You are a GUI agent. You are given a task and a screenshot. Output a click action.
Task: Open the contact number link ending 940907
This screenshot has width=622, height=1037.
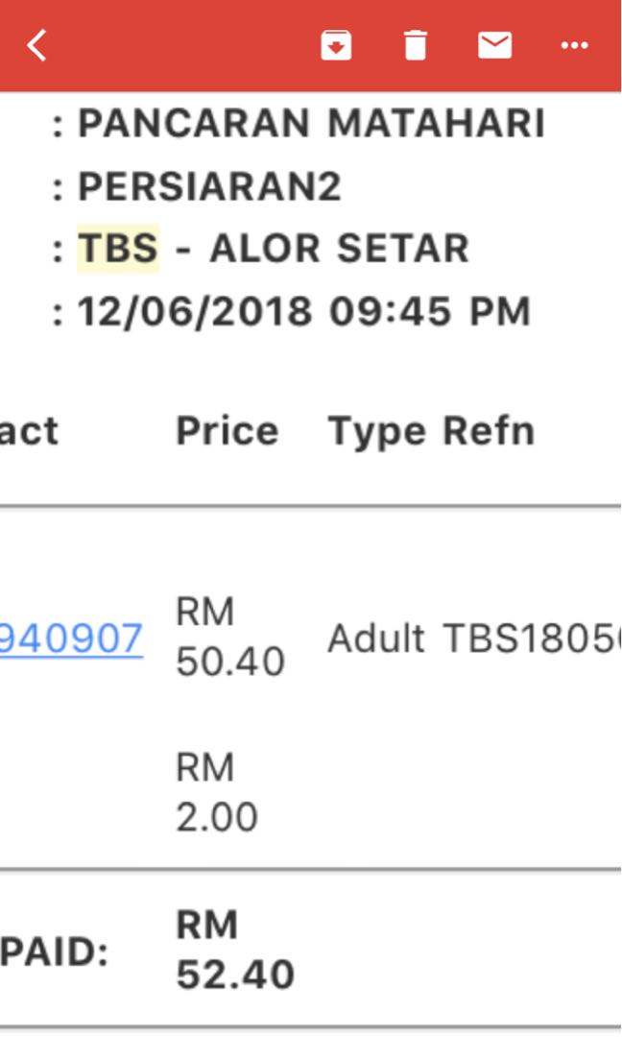(x=71, y=639)
